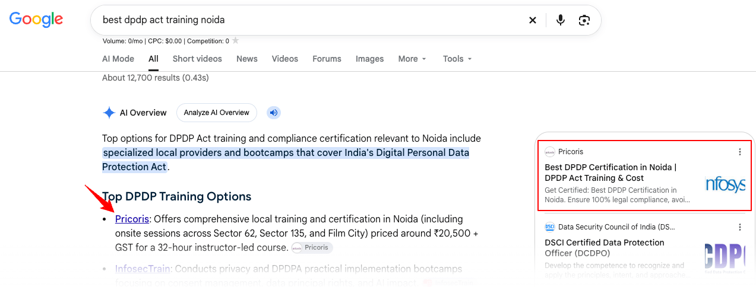This screenshot has width=756, height=287.
Task: Star the keyword next to Competition
Action: (236, 40)
